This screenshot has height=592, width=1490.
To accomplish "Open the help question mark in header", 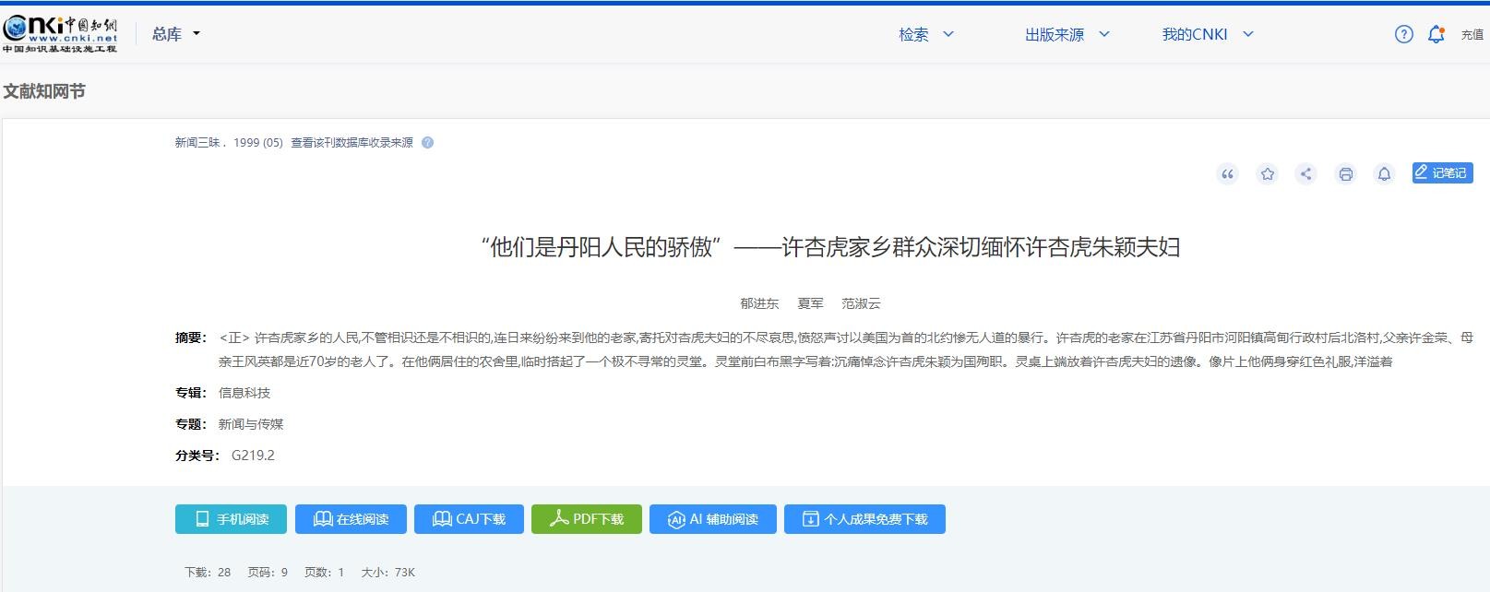I will pyautogui.click(x=1403, y=34).
